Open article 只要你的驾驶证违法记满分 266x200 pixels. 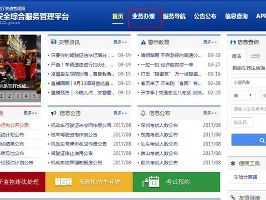[x=83, y=55]
